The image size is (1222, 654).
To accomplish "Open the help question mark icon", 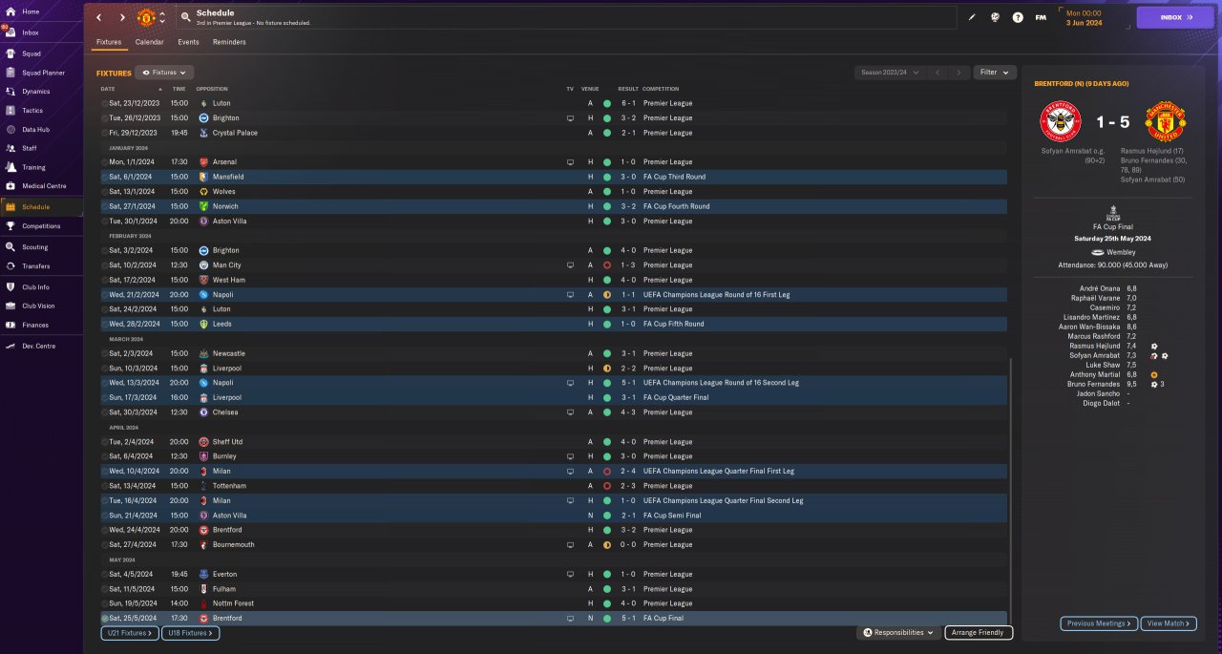I will click(x=1018, y=17).
